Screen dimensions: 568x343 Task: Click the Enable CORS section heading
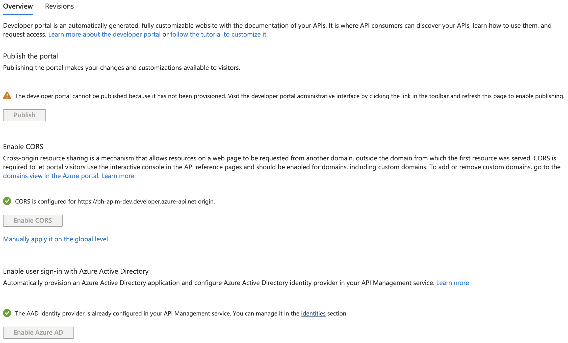(23, 147)
